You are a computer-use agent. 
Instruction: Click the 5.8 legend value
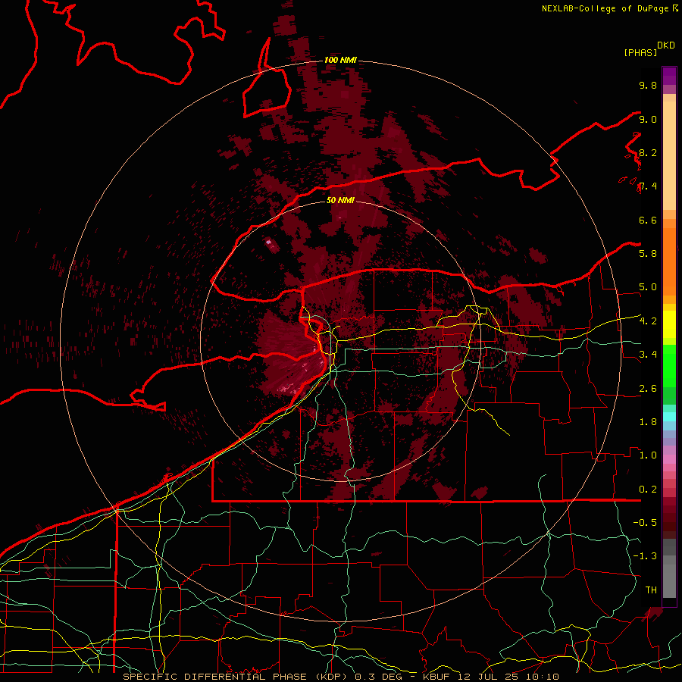pos(648,253)
